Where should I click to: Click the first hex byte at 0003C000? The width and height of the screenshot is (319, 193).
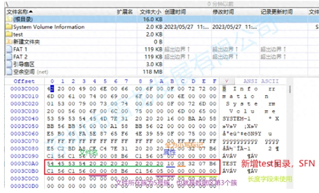(x=51, y=88)
